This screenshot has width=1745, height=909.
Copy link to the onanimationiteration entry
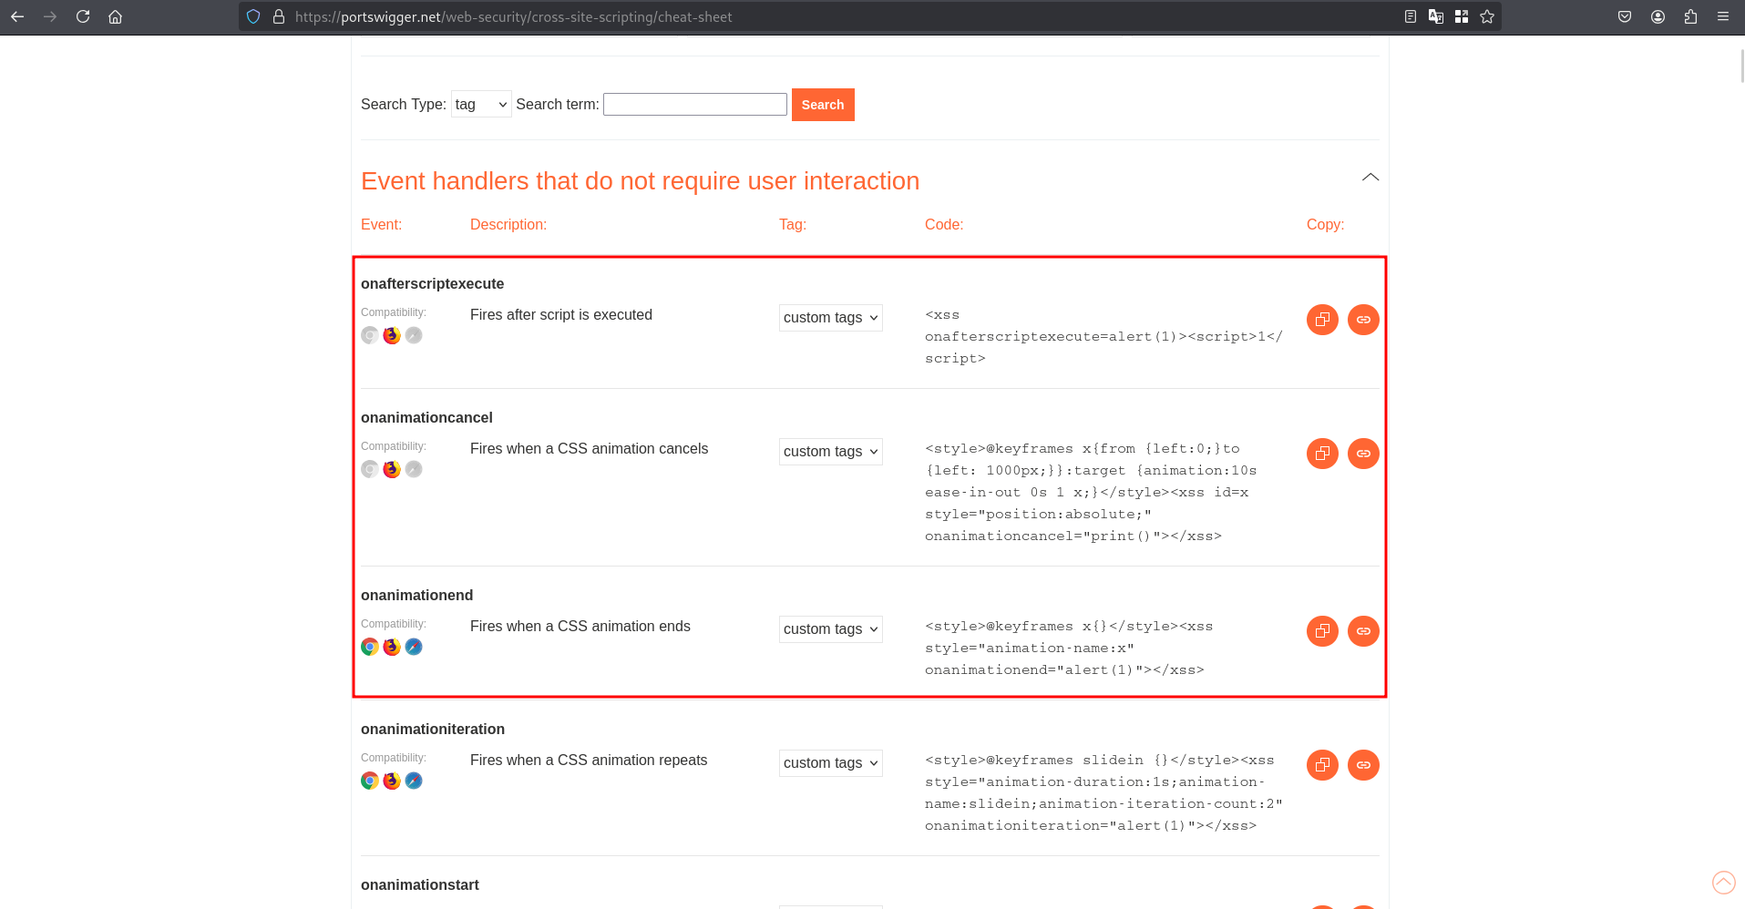tap(1363, 765)
